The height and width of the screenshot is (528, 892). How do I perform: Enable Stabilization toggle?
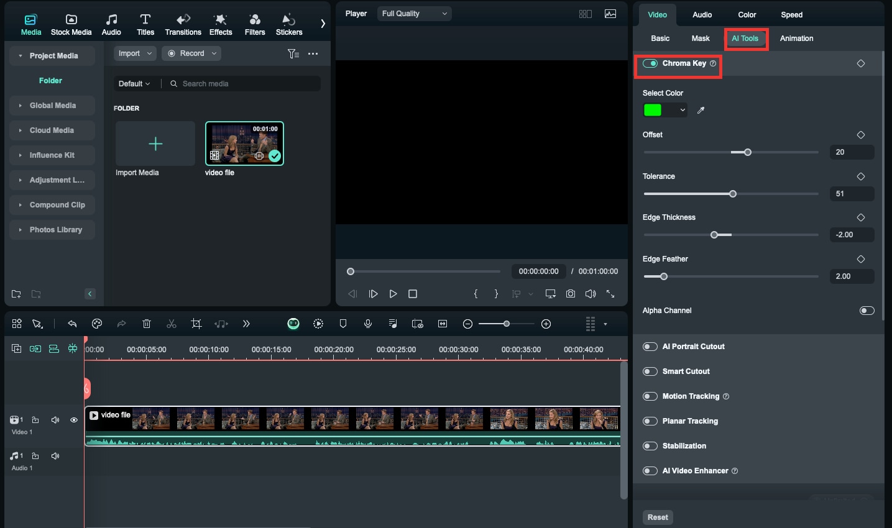tap(650, 446)
